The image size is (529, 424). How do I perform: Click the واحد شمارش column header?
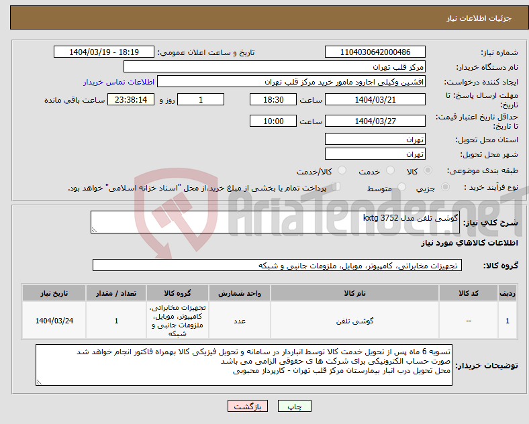240,293
